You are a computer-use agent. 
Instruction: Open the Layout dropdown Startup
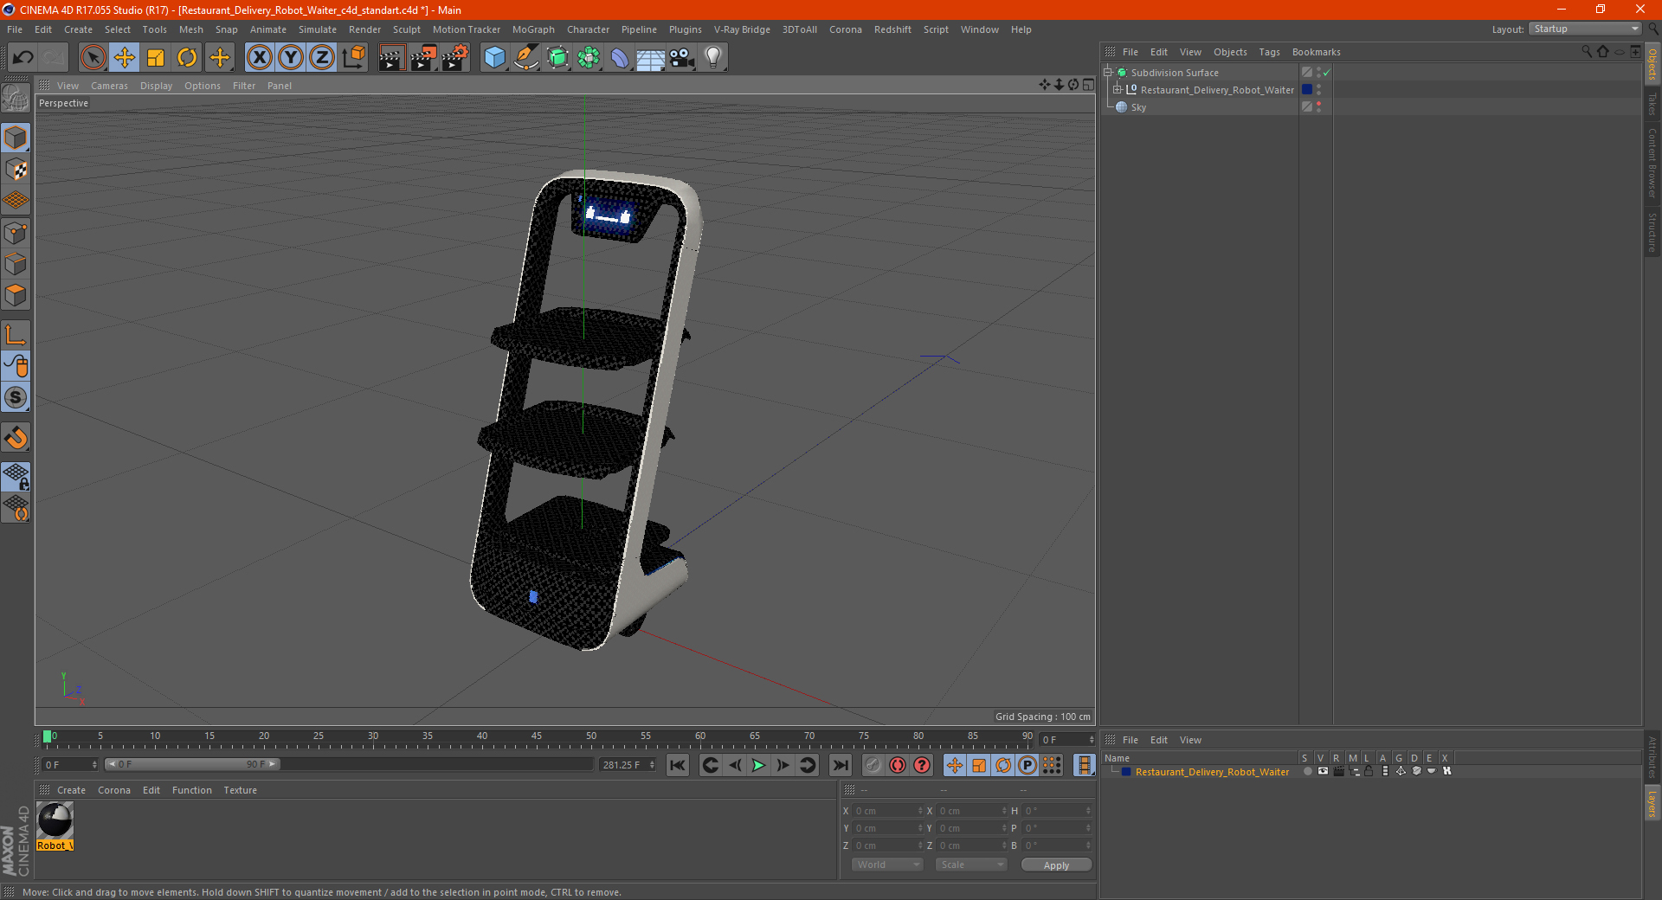1584,29
